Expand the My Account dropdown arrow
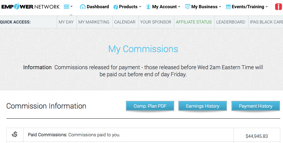 (x=179, y=7)
